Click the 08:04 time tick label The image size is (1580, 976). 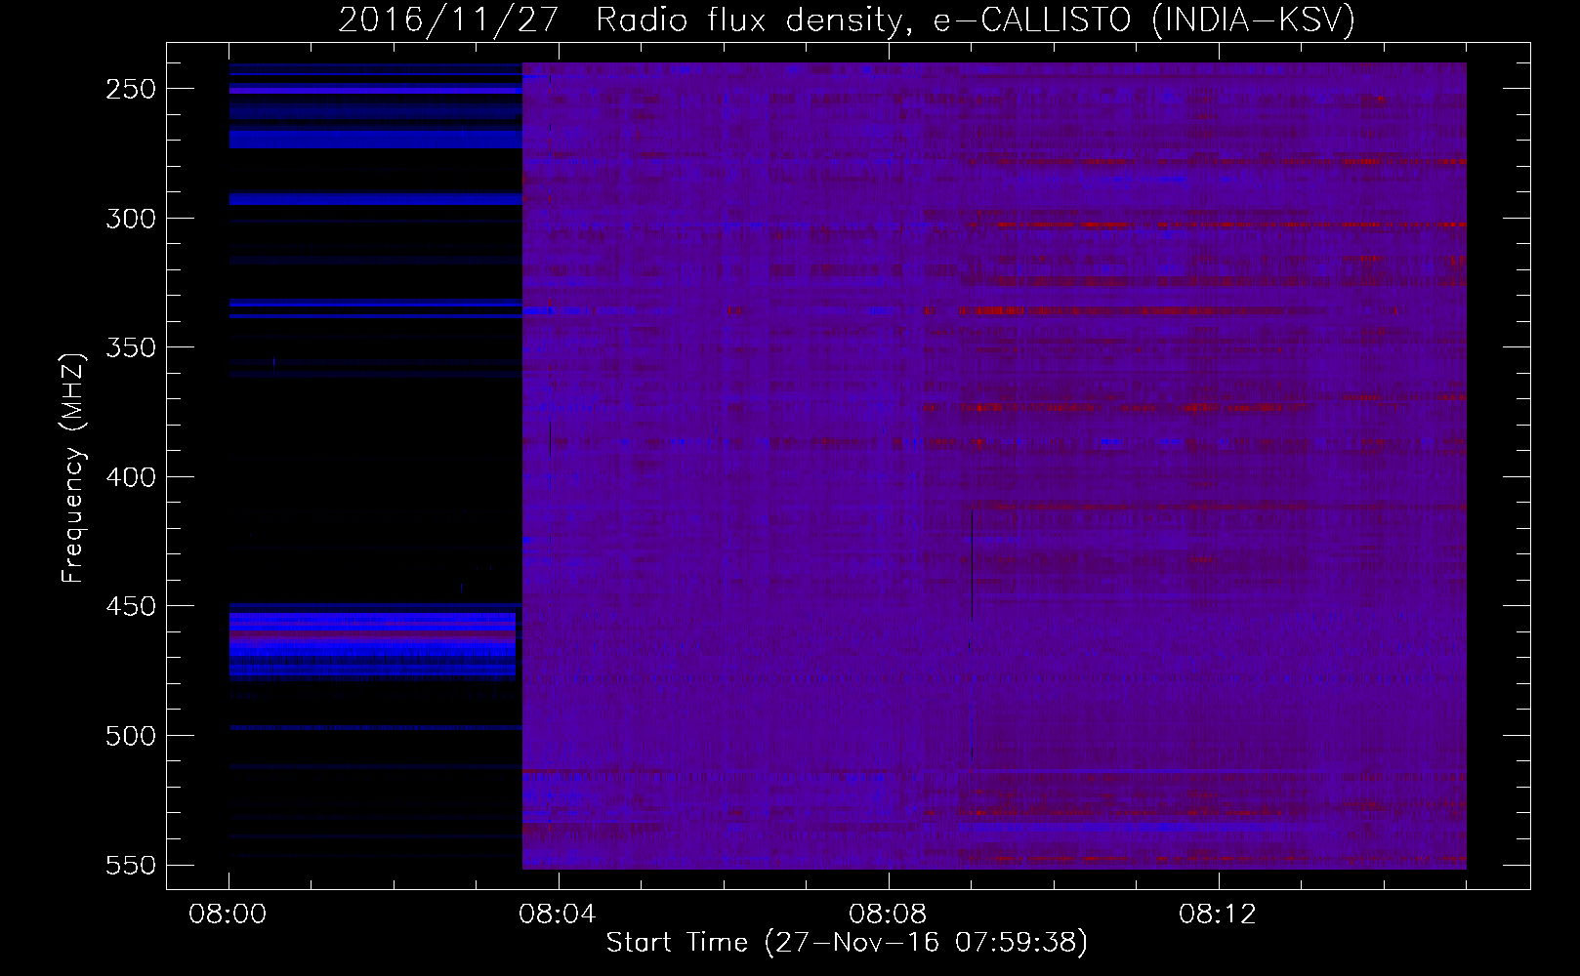click(x=558, y=915)
